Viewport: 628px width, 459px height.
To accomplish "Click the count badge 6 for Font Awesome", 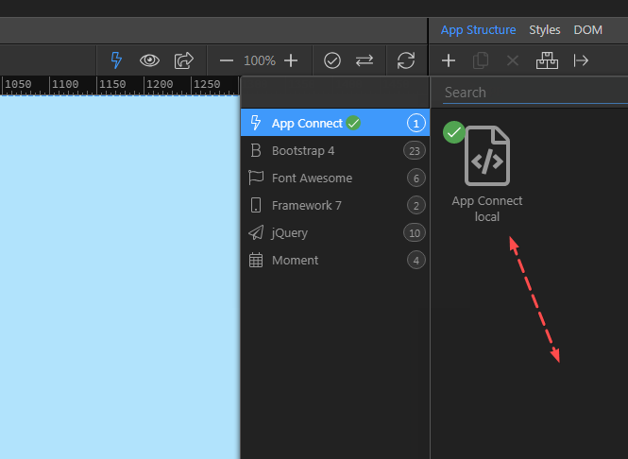I will 416,178.
